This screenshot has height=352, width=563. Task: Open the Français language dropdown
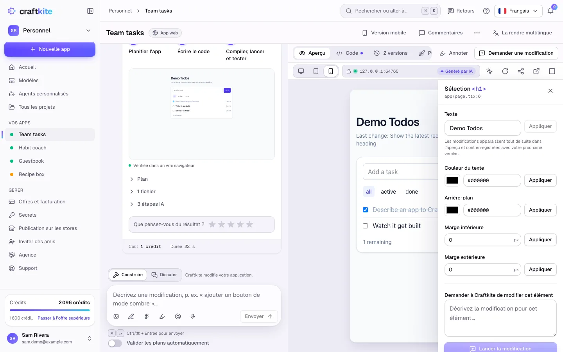coord(518,11)
